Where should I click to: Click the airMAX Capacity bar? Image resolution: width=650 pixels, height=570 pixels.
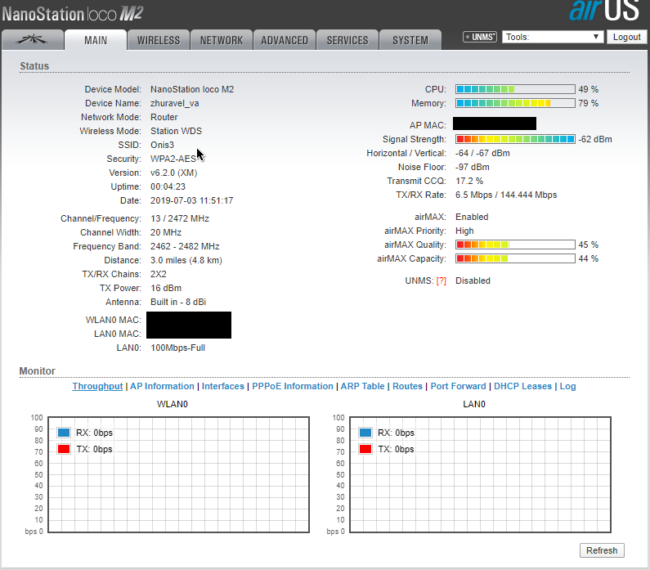pyautogui.click(x=515, y=258)
